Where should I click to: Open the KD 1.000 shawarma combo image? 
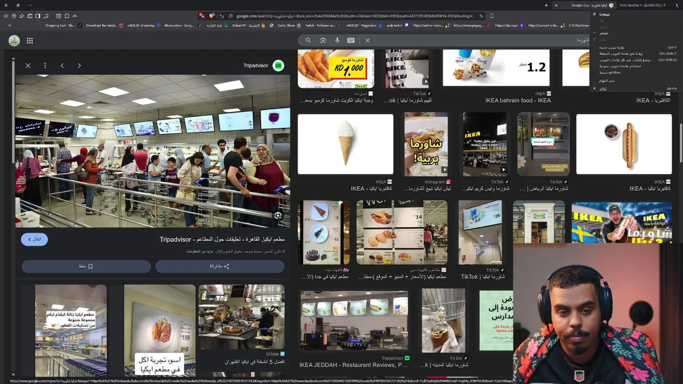point(336,68)
